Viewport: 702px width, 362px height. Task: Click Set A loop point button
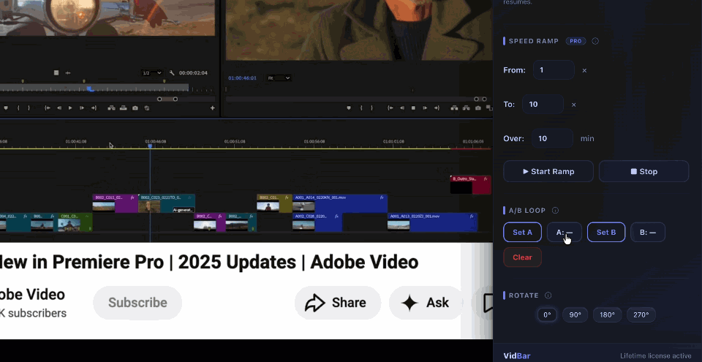(522, 232)
